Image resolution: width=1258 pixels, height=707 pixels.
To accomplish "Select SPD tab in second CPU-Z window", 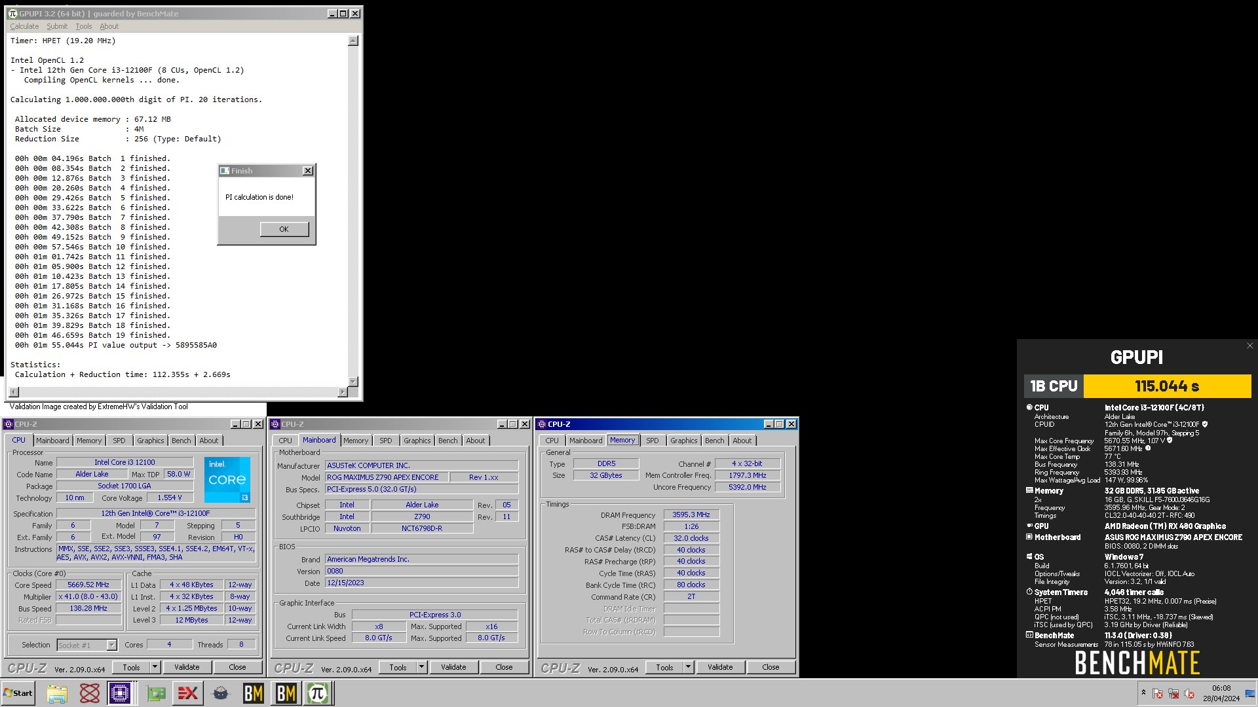I will (385, 441).
